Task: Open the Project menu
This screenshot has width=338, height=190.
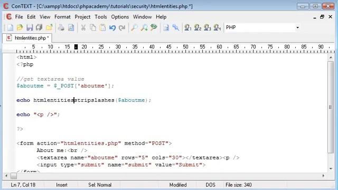Action: [82, 17]
